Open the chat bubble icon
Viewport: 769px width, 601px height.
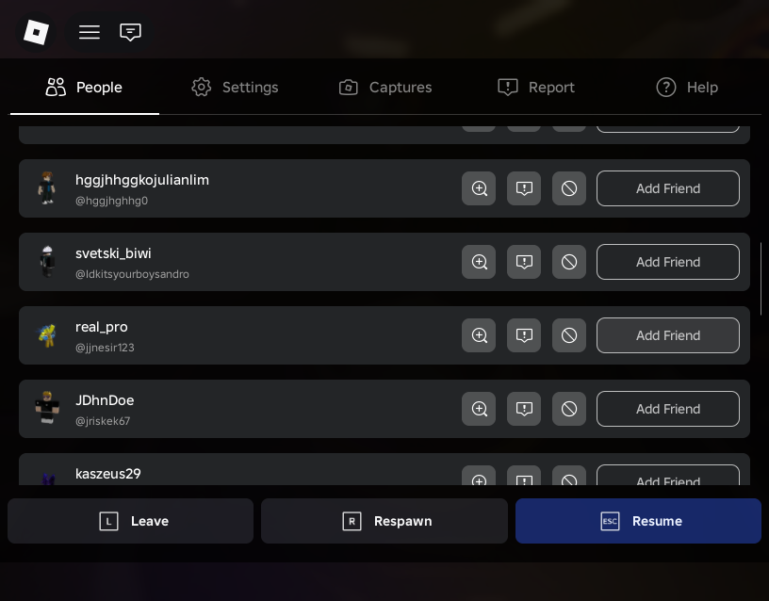pyautogui.click(x=130, y=32)
